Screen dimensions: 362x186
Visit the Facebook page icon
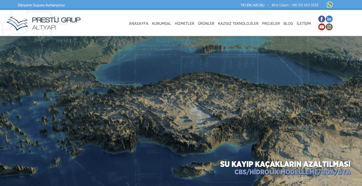point(321,19)
